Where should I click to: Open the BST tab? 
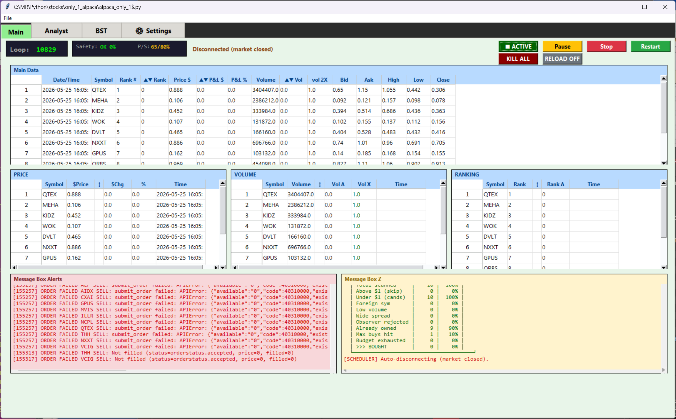point(101,31)
